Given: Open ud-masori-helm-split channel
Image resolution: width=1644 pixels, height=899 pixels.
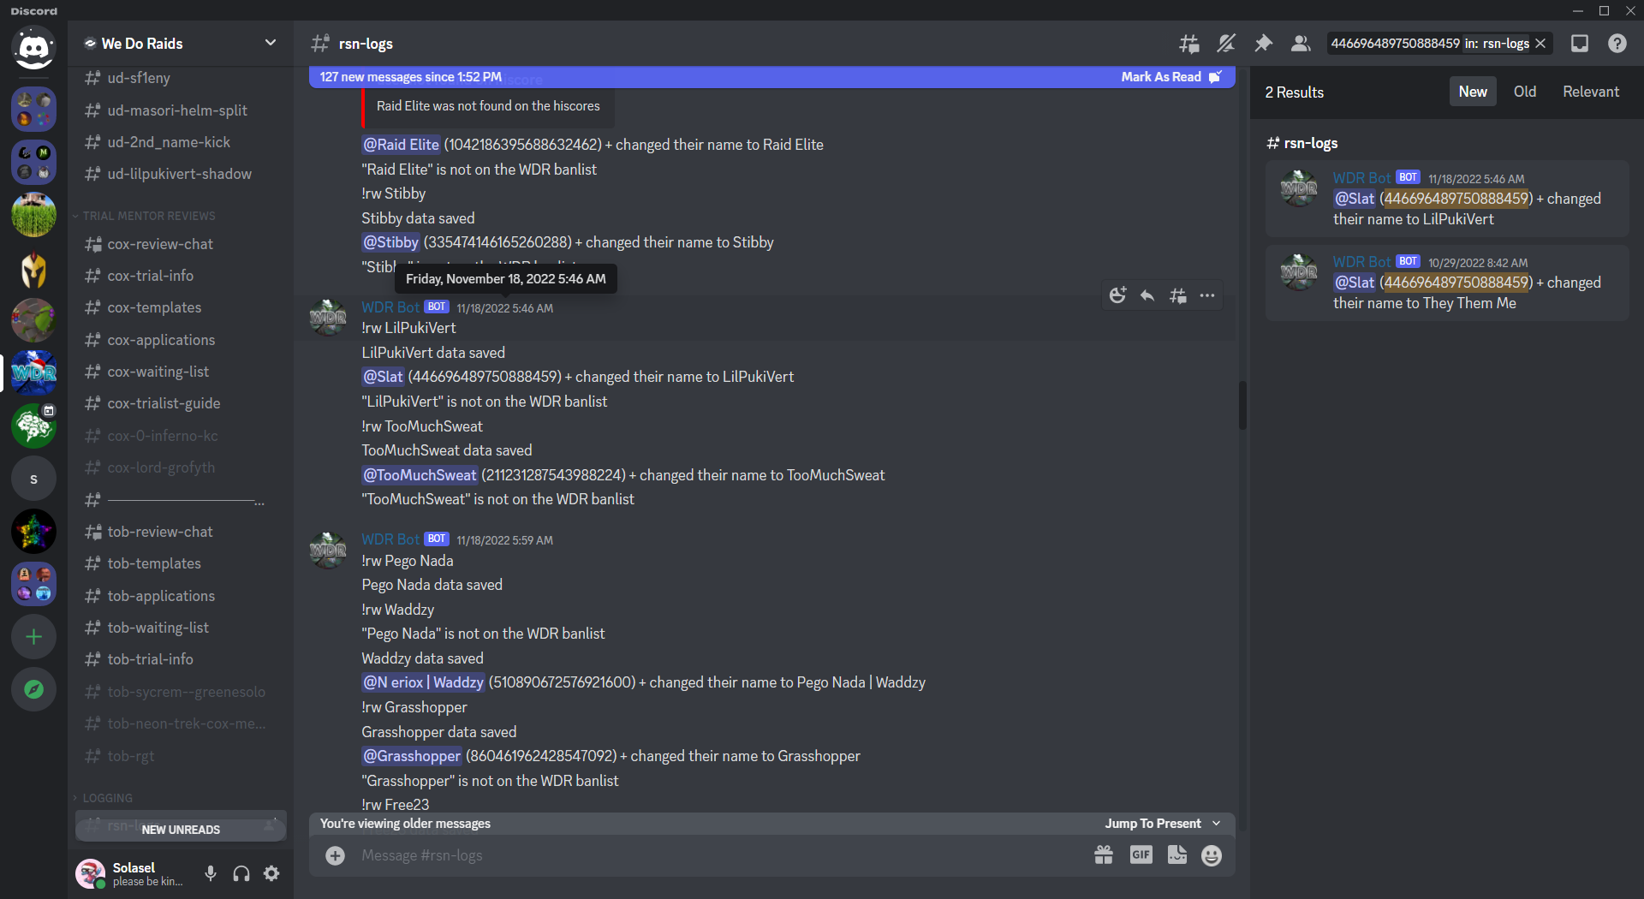Looking at the screenshot, I should tap(181, 110).
